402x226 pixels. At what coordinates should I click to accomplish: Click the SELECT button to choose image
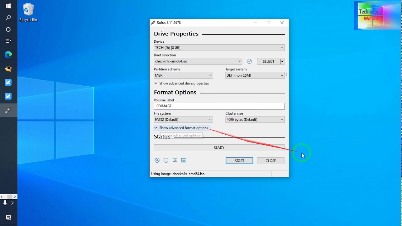coord(269,61)
